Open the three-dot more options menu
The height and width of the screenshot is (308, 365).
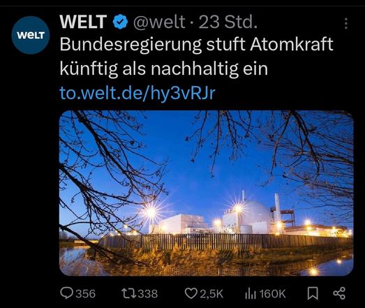click(x=346, y=24)
